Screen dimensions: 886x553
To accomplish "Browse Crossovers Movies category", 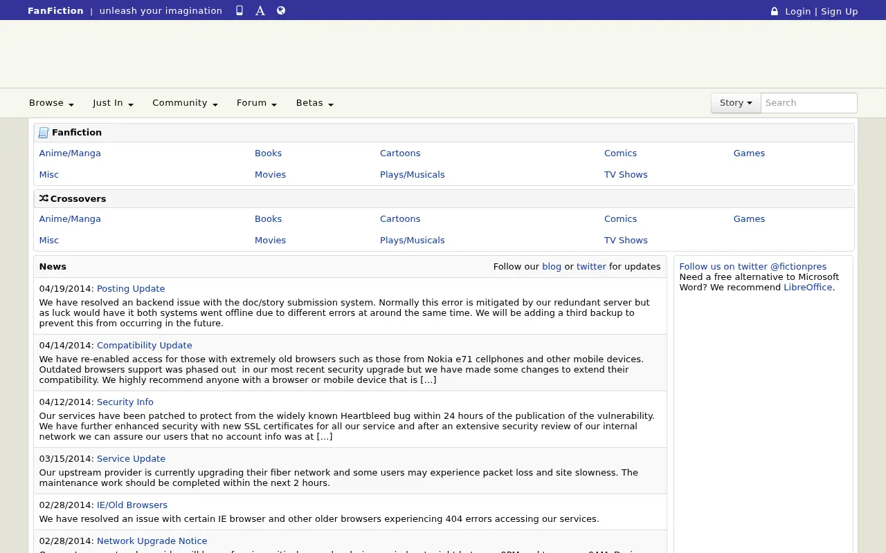I will [270, 241].
